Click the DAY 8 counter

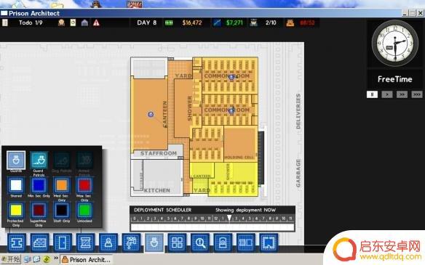pos(146,23)
